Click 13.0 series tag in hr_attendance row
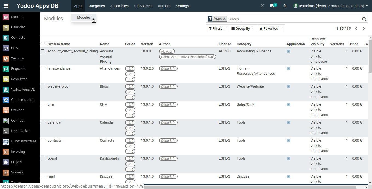The image size is (372, 189). tap(130, 68)
